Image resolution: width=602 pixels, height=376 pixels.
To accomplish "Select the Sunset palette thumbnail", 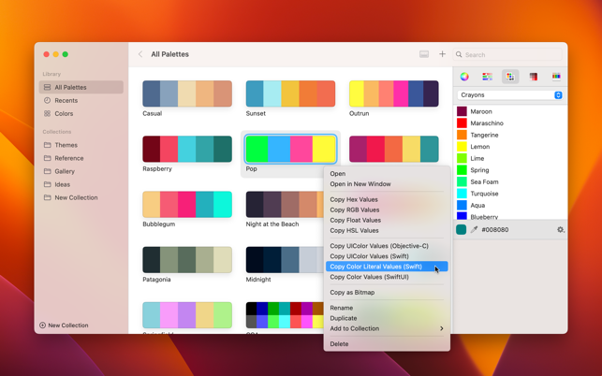I will click(290, 94).
